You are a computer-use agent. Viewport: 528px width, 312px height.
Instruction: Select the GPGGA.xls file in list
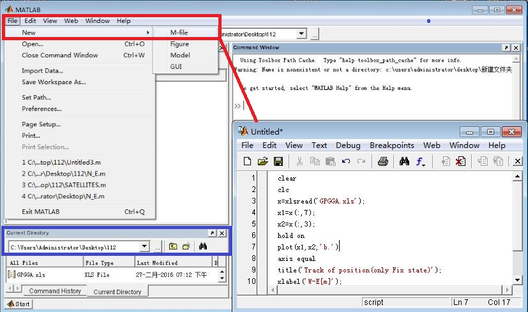click(x=31, y=274)
